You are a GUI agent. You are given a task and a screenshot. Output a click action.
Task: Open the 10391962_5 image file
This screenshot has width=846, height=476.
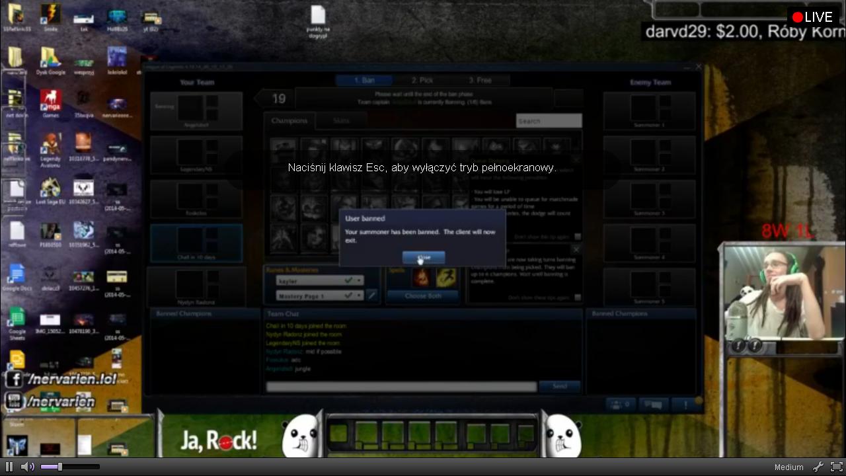[84, 235]
